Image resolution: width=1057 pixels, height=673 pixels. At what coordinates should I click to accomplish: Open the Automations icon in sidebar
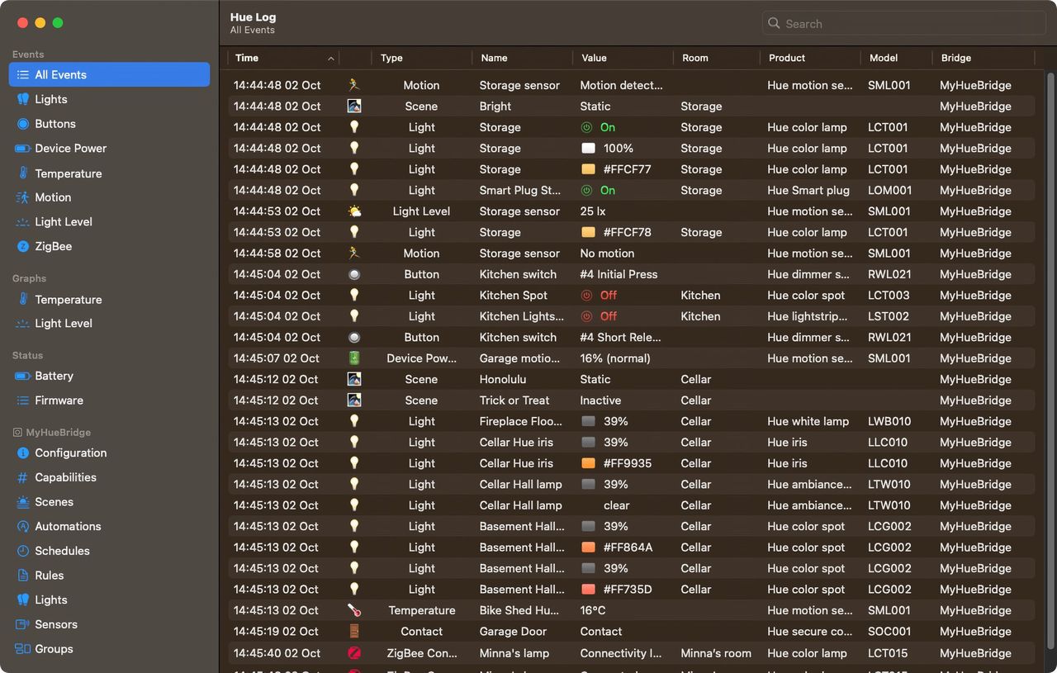coord(23,526)
